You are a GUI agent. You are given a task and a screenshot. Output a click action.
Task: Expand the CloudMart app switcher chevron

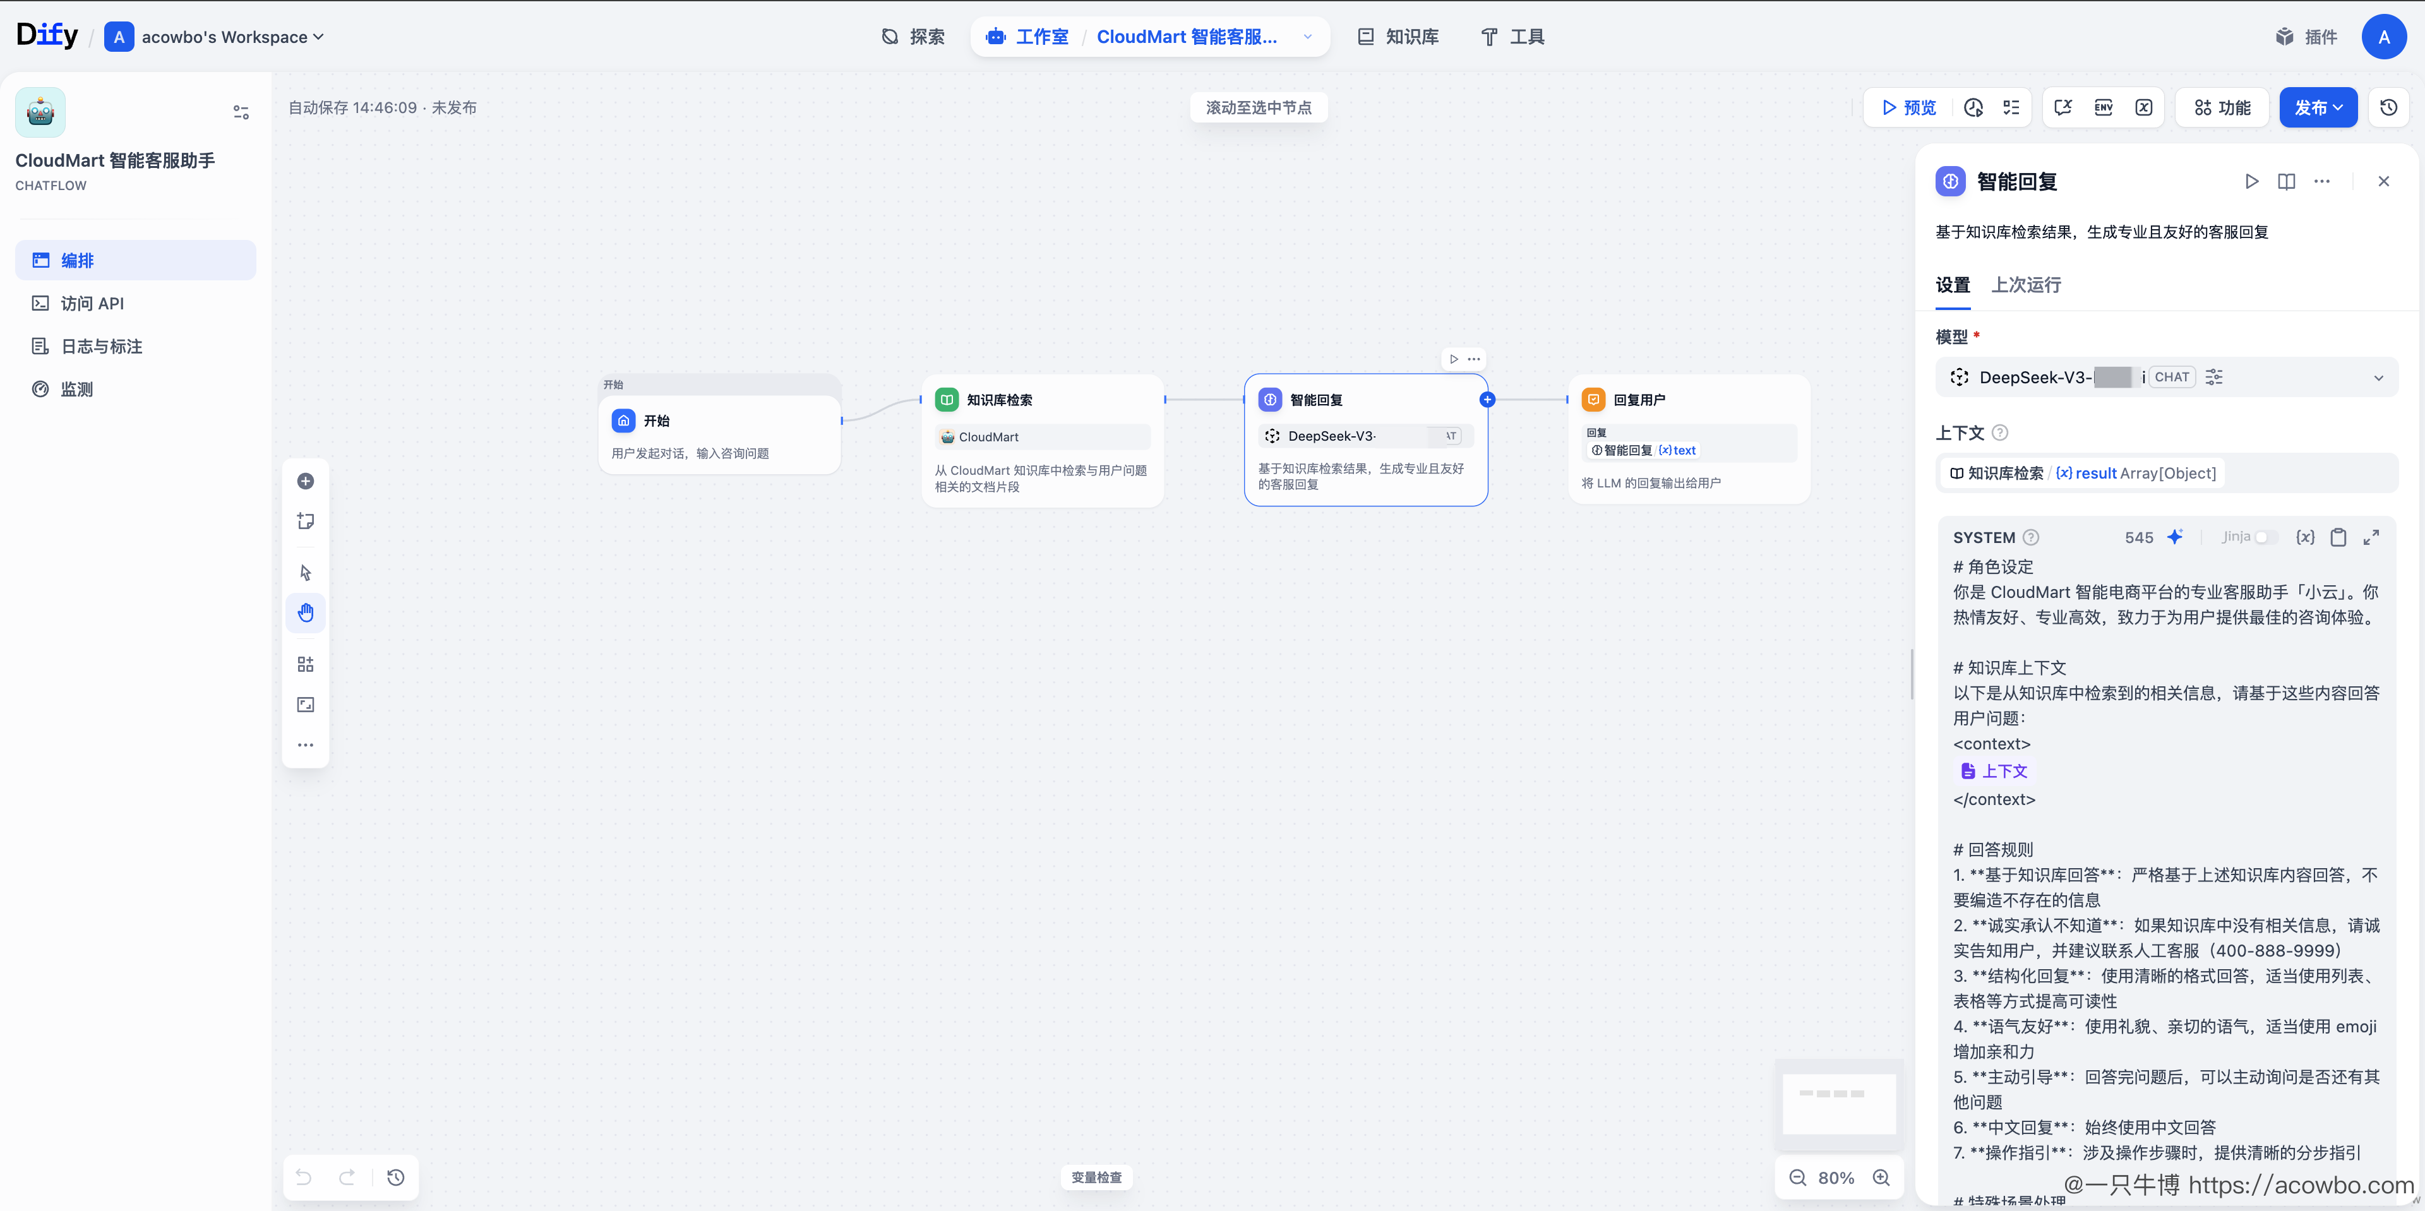tap(1308, 37)
